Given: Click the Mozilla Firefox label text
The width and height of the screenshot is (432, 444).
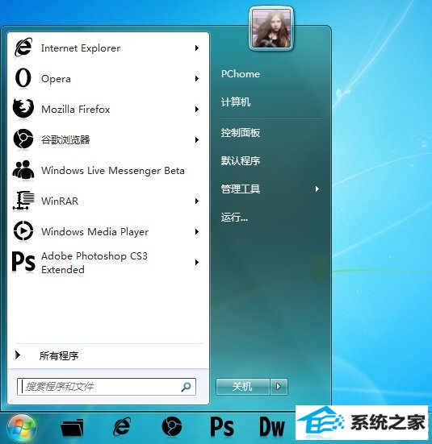Looking at the screenshot, I should (76, 110).
